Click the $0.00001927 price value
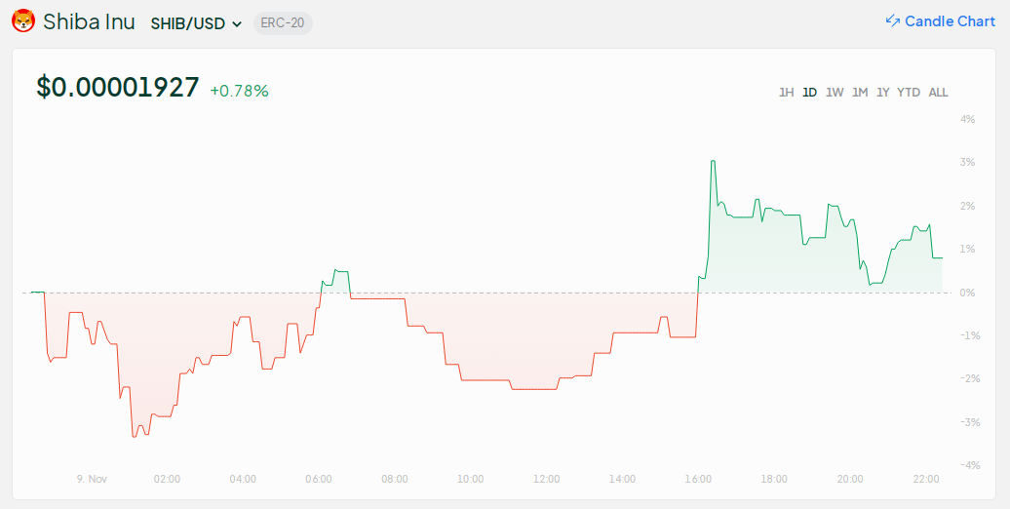Viewport: 1010px width, 509px height. pyautogui.click(x=118, y=88)
